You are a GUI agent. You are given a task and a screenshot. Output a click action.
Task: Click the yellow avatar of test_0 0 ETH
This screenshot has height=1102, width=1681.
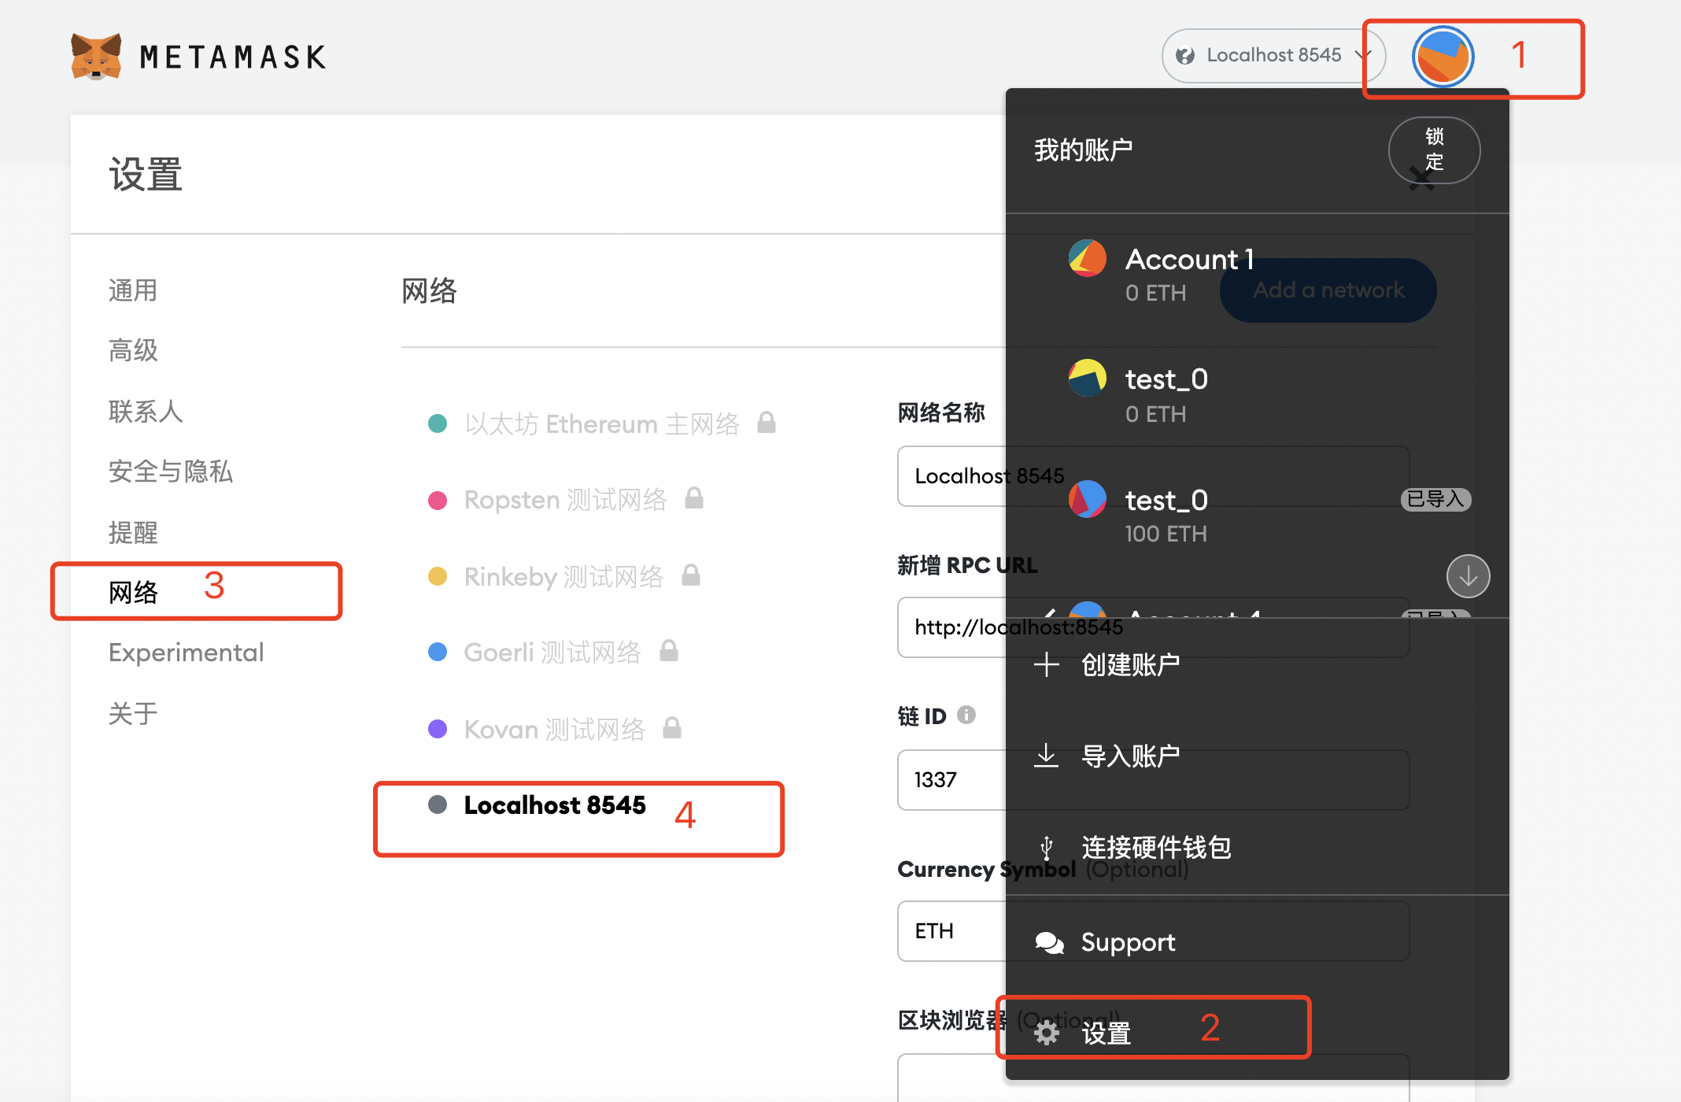coord(1088,378)
